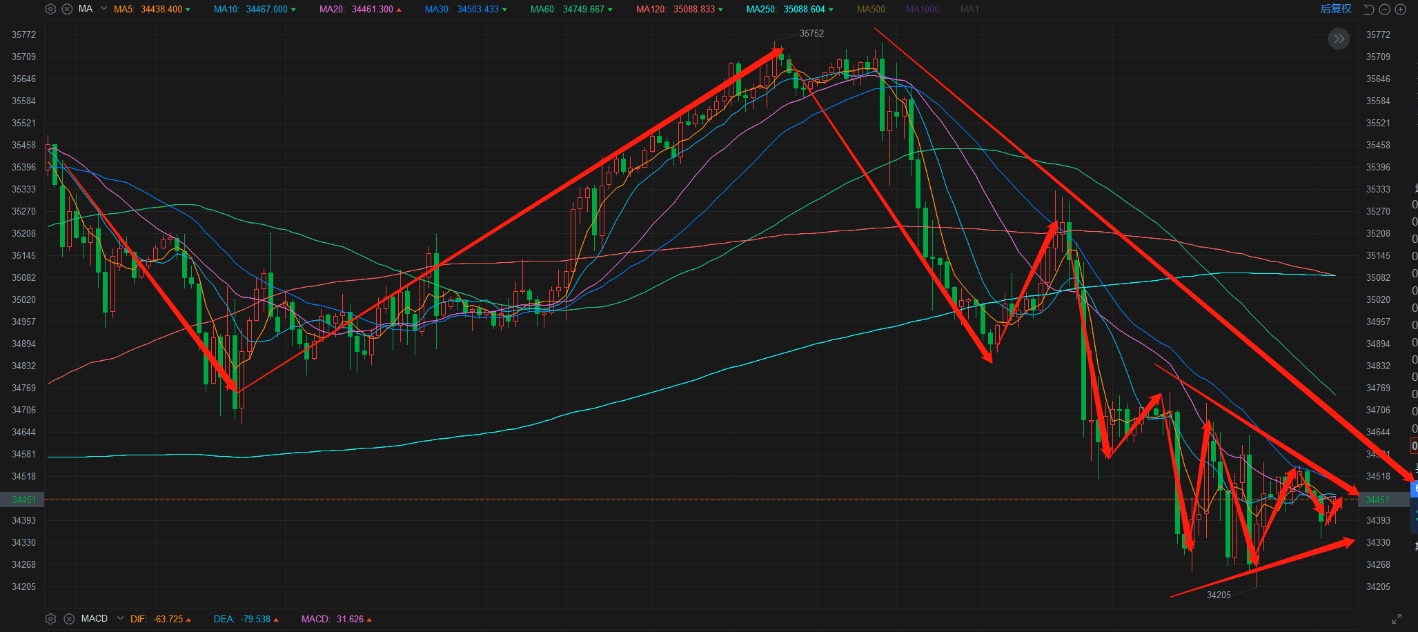Remove the MACD indicator with its X icon
Screen dimensions: 1418x632
point(69,619)
